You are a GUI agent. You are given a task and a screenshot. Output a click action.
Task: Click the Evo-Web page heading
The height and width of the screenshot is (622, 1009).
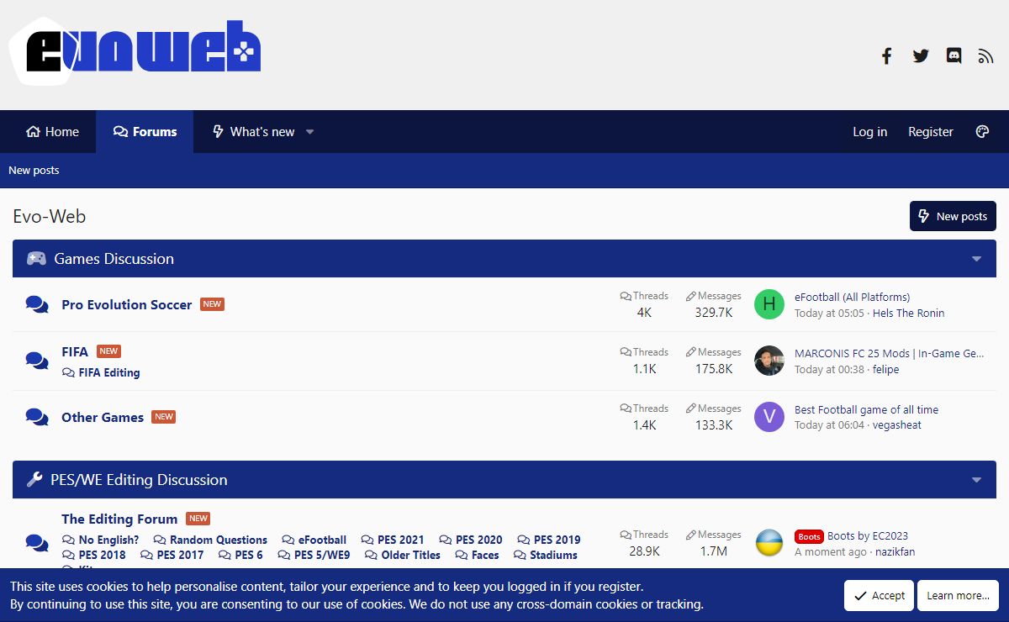click(x=50, y=216)
